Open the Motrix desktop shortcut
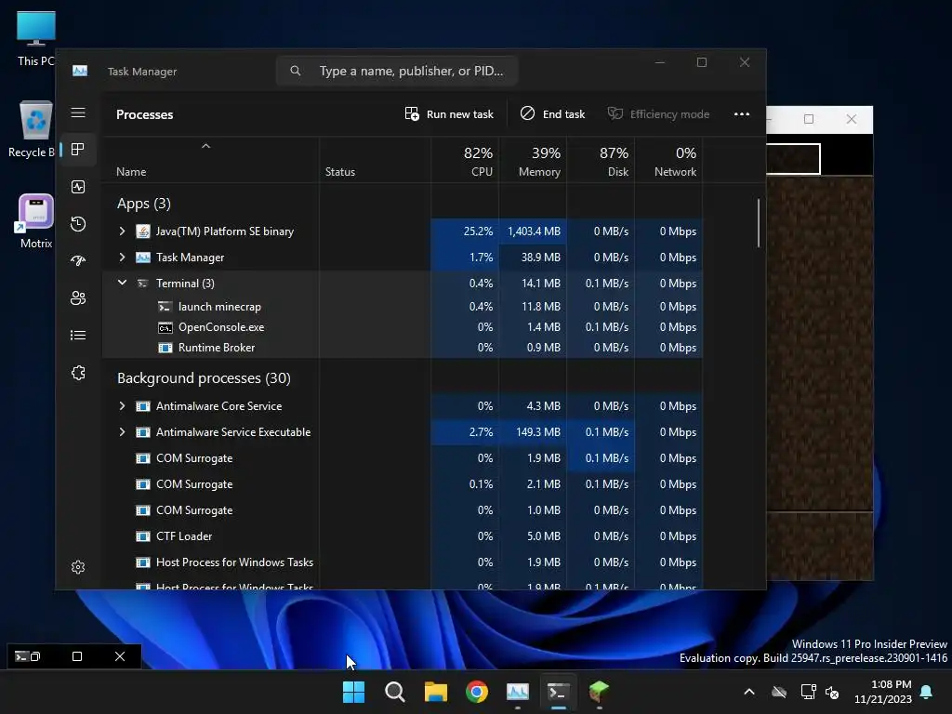The image size is (952, 714). coord(36,221)
